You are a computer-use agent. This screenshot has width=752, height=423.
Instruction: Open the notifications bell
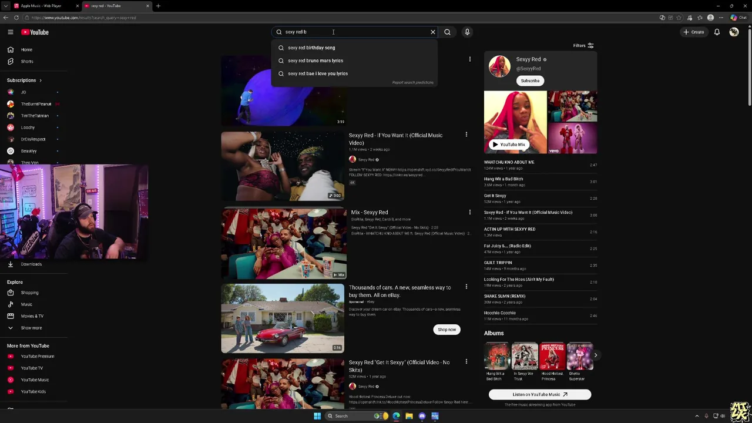click(717, 32)
